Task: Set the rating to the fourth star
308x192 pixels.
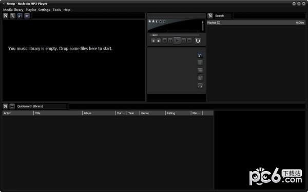Action: pyautogui.click(x=161, y=21)
